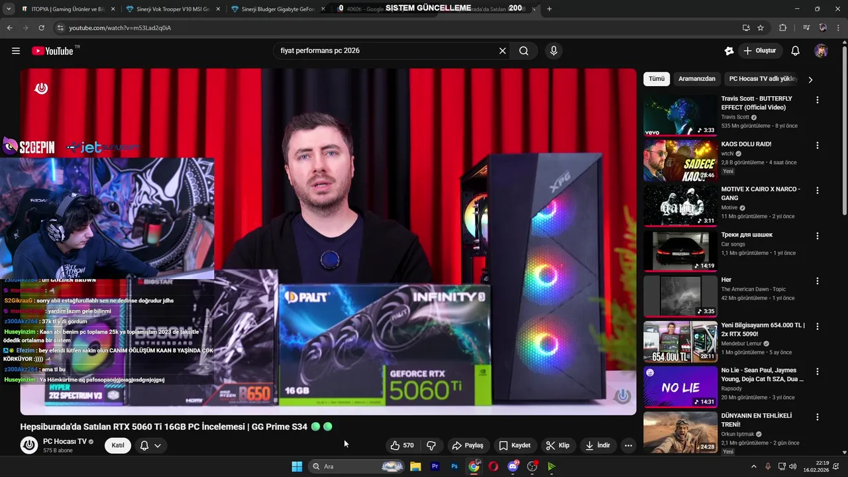This screenshot has height=477, width=848.
Task: Open YouTube notifications bell in header
Action: 796,51
